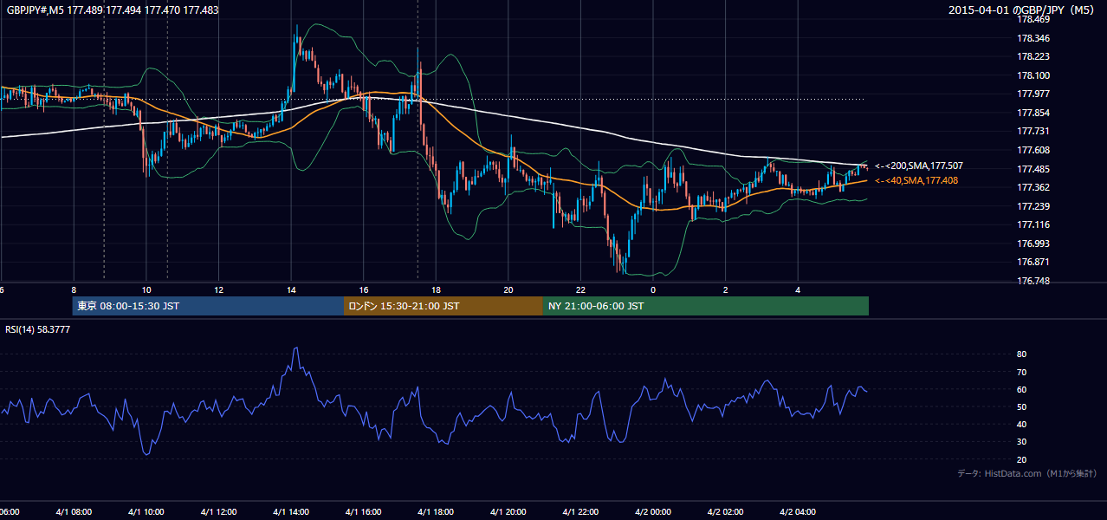Select the ロンドン 15:30-21:00 JST session bar

point(443,306)
